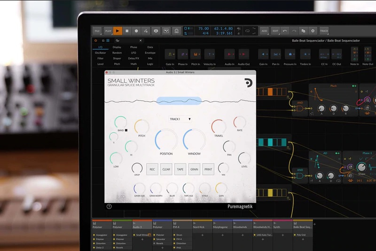Viewport: 376px width, 251px height.
Task: Switch to the LFO module category
Action: click(133, 53)
